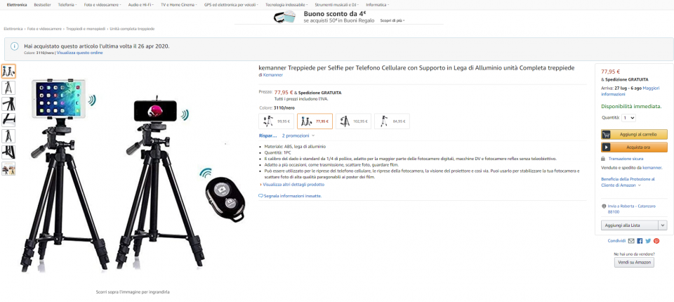
Task: Expand arrow beside Aggiungi alla Lista
Action: [x=662, y=225]
